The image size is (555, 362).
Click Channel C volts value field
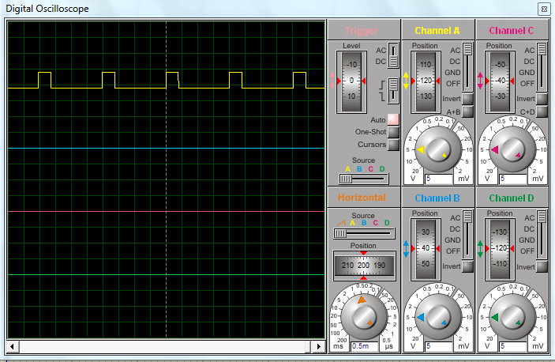tap(513, 179)
